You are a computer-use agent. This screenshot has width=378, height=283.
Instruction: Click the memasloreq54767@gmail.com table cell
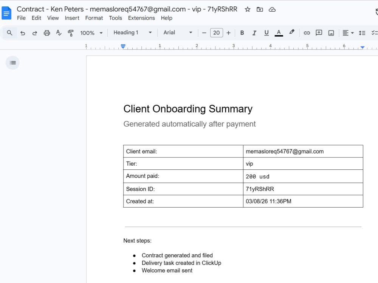click(x=303, y=151)
